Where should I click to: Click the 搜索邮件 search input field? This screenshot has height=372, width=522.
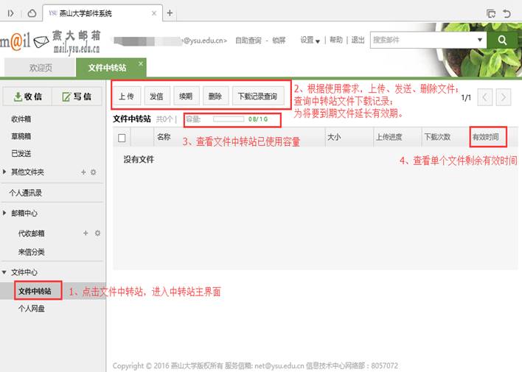click(x=424, y=41)
